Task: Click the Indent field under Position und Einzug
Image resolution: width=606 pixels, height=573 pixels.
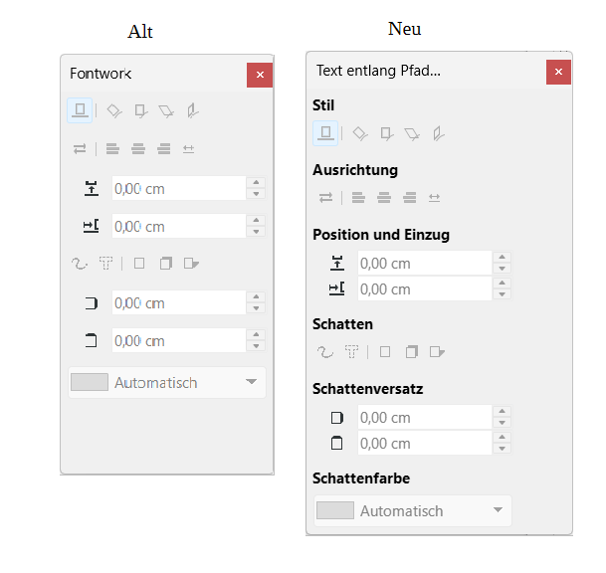Action: tap(423, 289)
